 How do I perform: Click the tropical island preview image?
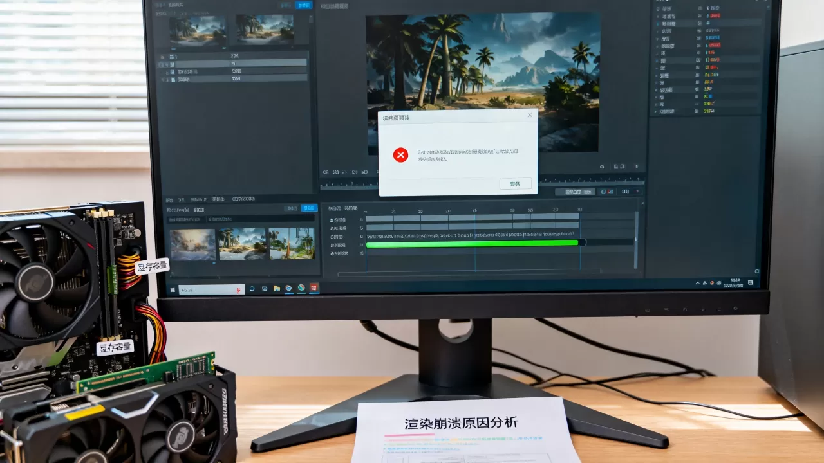pos(483,83)
